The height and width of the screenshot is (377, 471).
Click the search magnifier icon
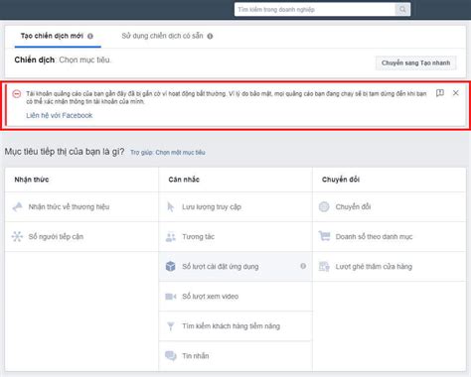pos(402,10)
